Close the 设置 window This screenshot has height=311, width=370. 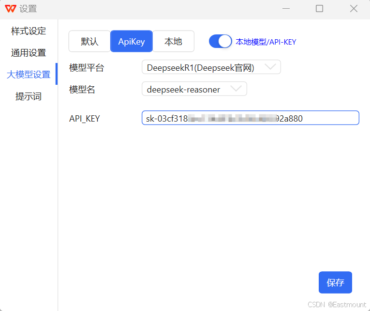[354, 9]
